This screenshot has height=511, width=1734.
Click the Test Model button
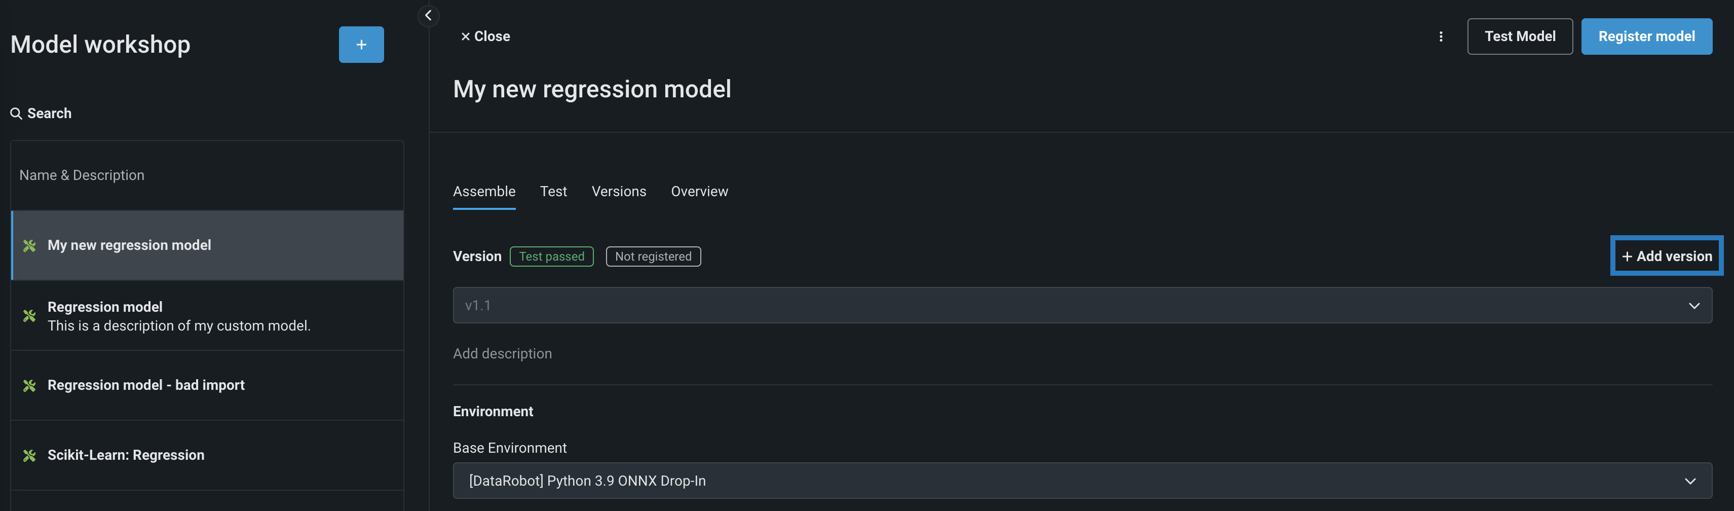[x=1519, y=36]
